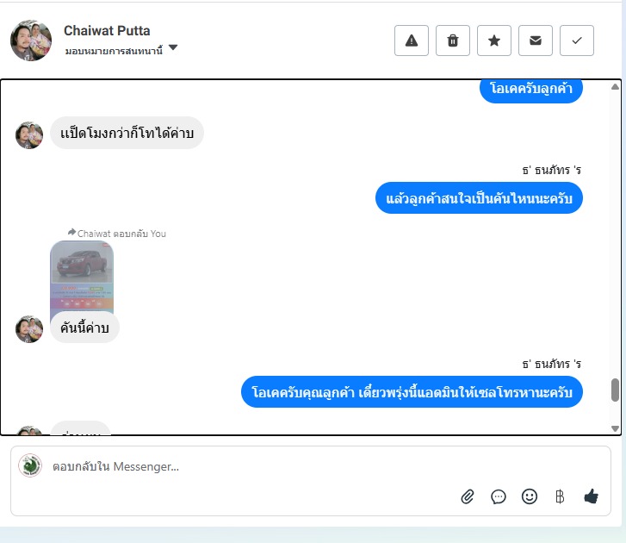Image resolution: width=626 pixels, height=543 pixels.
Task: Click the scrollbar up arrow
Action: 615,87
